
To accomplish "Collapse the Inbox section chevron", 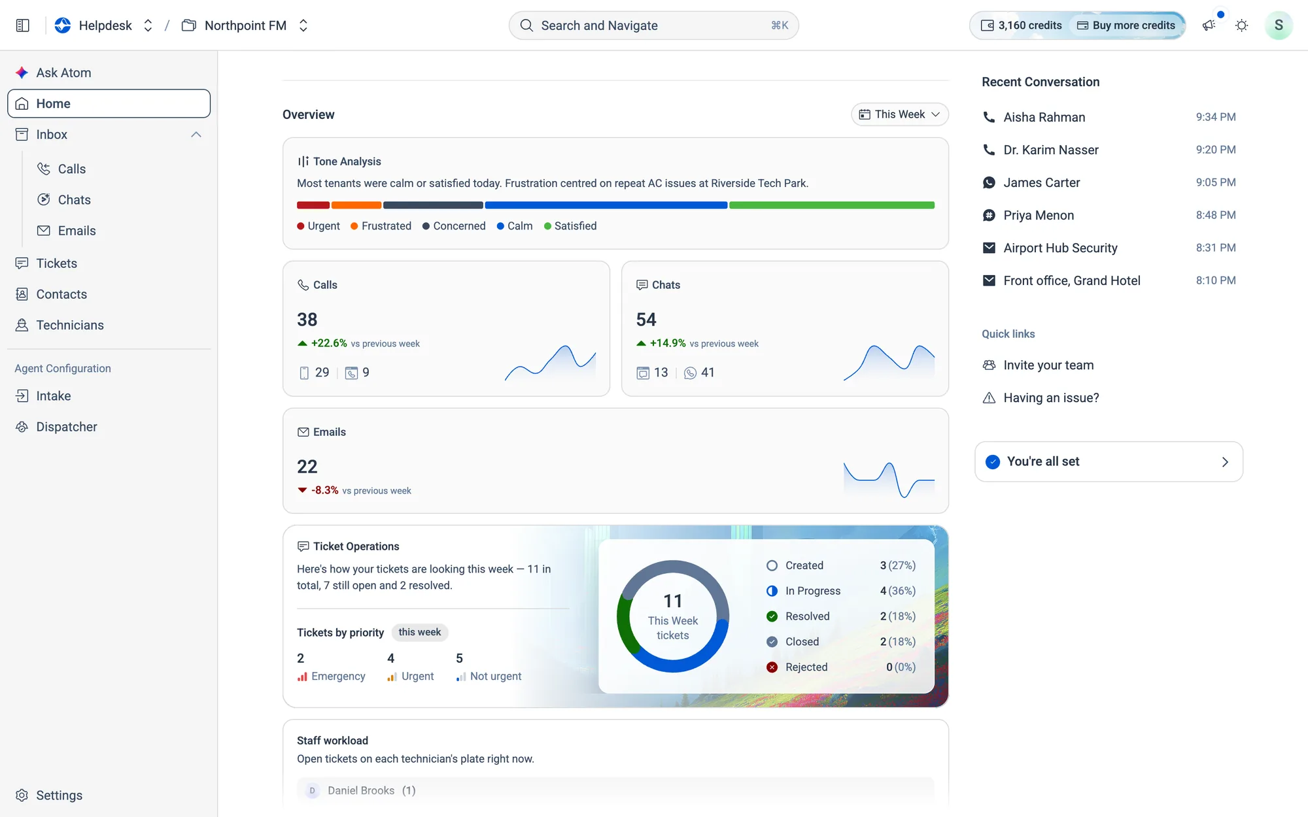I will tap(196, 135).
